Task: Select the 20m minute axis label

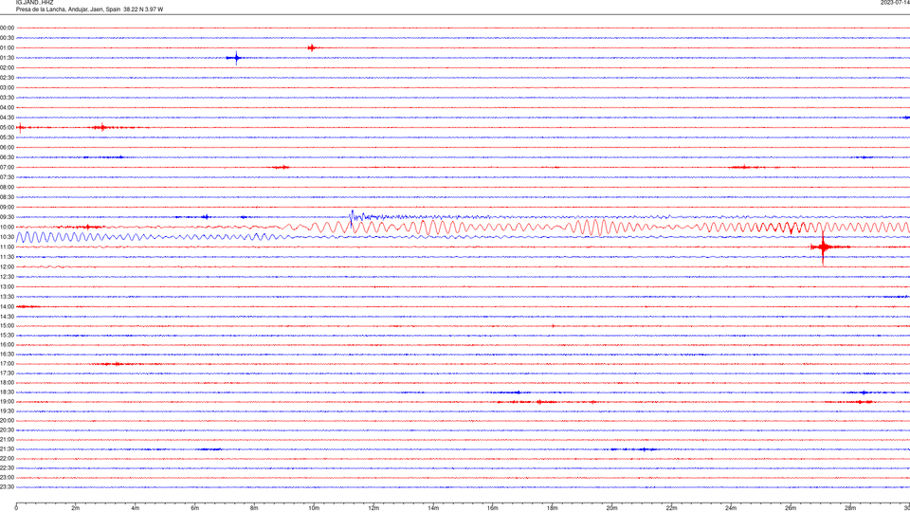Action: (611, 508)
